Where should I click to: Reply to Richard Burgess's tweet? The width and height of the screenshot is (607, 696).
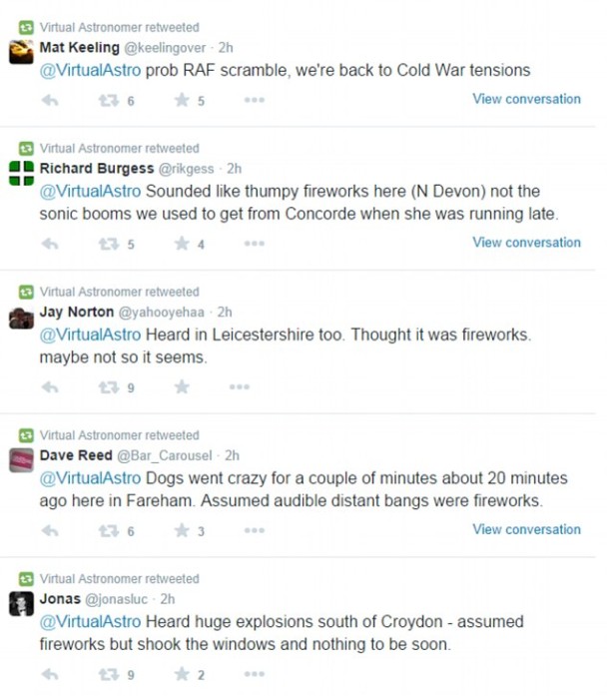tap(49, 244)
